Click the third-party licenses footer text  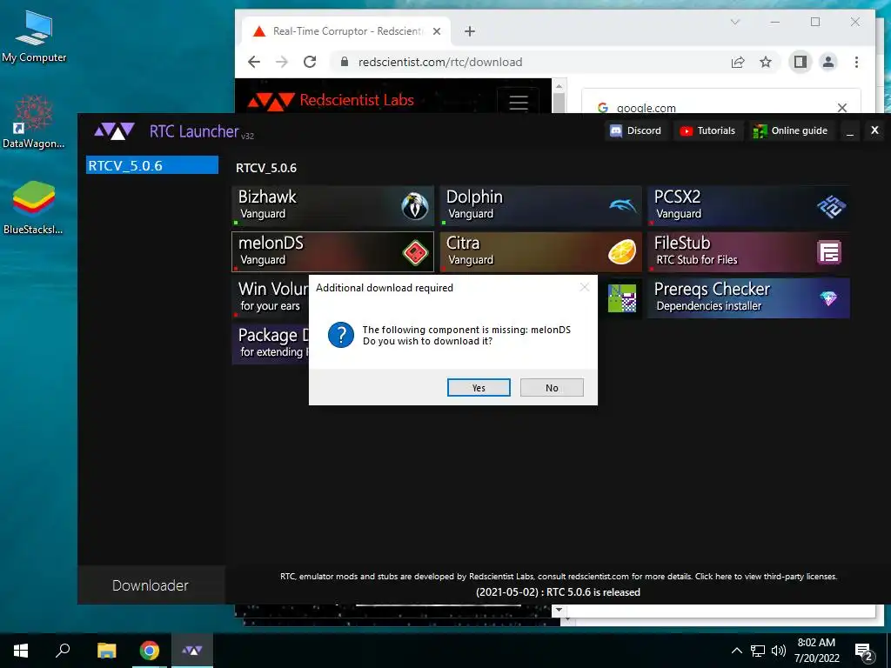coord(766,576)
